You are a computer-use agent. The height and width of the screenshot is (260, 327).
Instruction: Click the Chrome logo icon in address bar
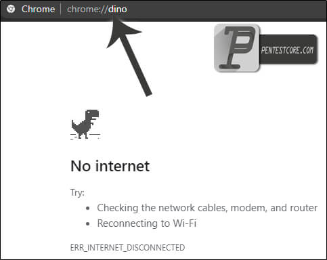[11, 9]
